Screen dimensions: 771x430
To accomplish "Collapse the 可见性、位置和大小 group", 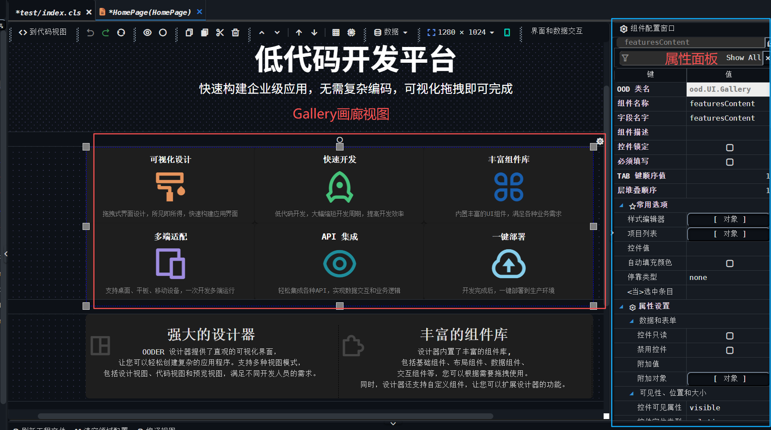I will [x=631, y=393].
